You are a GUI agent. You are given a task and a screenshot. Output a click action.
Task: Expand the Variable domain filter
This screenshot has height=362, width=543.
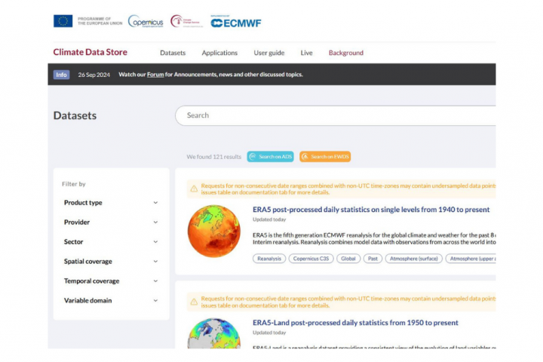pyautogui.click(x=111, y=301)
